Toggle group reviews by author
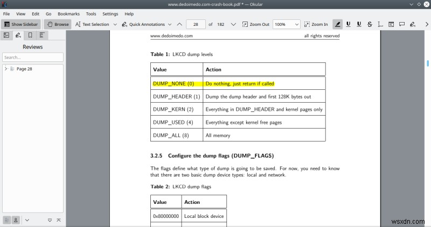 [x=16, y=220]
